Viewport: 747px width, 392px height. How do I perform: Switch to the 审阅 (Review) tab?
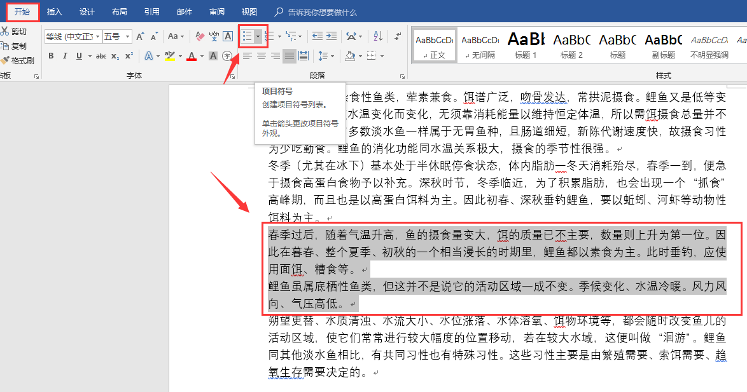tap(217, 11)
